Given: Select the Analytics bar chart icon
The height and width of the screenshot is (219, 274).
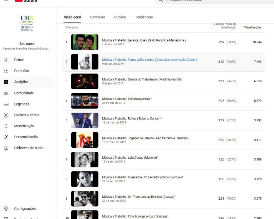Looking at the screenshot, I should (6, 82).
